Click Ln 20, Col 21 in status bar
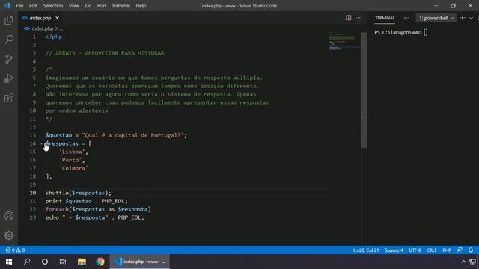Screen dimensions: 479x269 [x=366, y=250]
